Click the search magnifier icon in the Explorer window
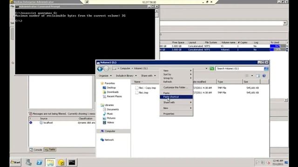 (x=266, y=69)
